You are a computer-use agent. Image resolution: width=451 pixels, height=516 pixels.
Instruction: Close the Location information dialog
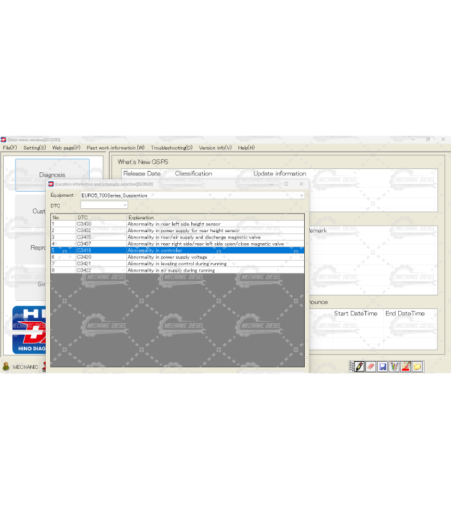point(301,184)
